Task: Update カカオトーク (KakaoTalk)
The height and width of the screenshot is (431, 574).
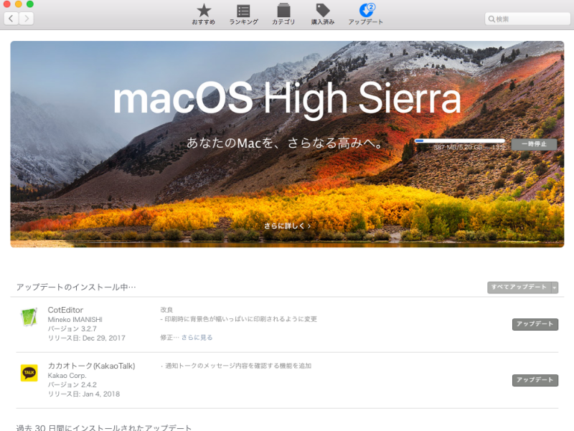Action: point(534,380)
